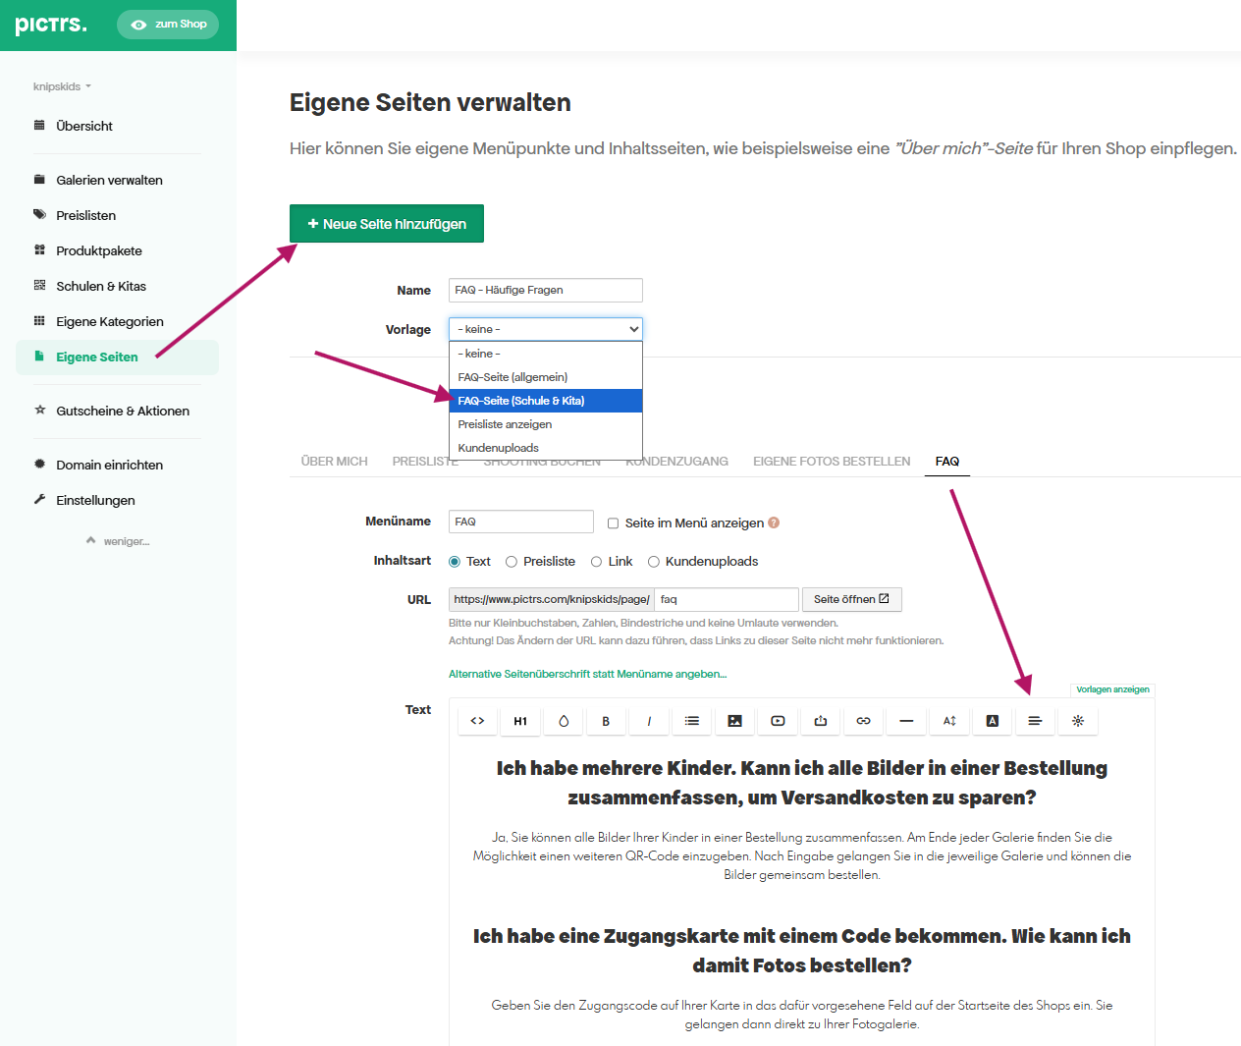This screenshot has height=1046, width=1241.
Task: Apply H1 heading format in the editor
Action: coord(520,721)
